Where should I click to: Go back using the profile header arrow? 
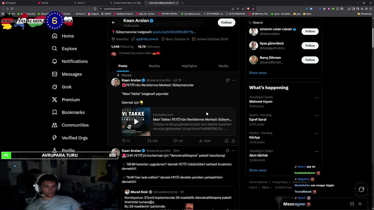(113, 22)
